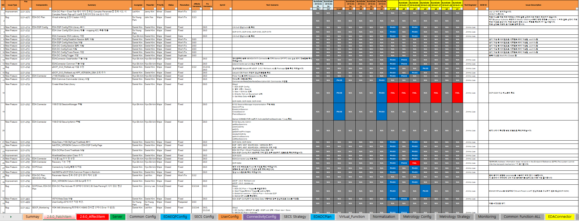The width and height of the screenshot is (579, 221).
Task: Click the 'Jimmy Lee' engineer cell for DCP-4754
Action: coord(470,93)
